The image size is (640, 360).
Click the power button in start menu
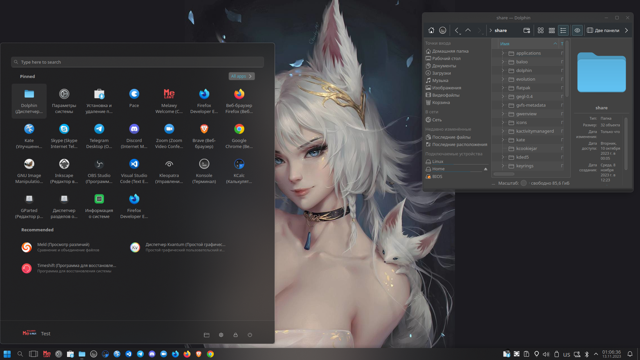[250, 335]
